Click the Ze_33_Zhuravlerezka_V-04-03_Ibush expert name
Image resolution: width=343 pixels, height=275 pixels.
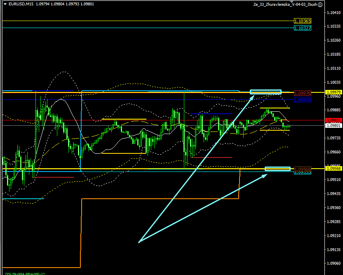click(285, 5)
